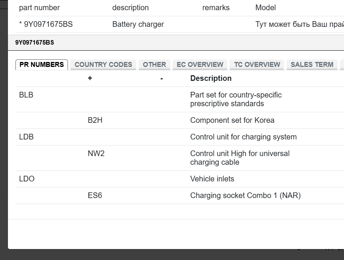Select the BLB family code

(x=26, y=95)
